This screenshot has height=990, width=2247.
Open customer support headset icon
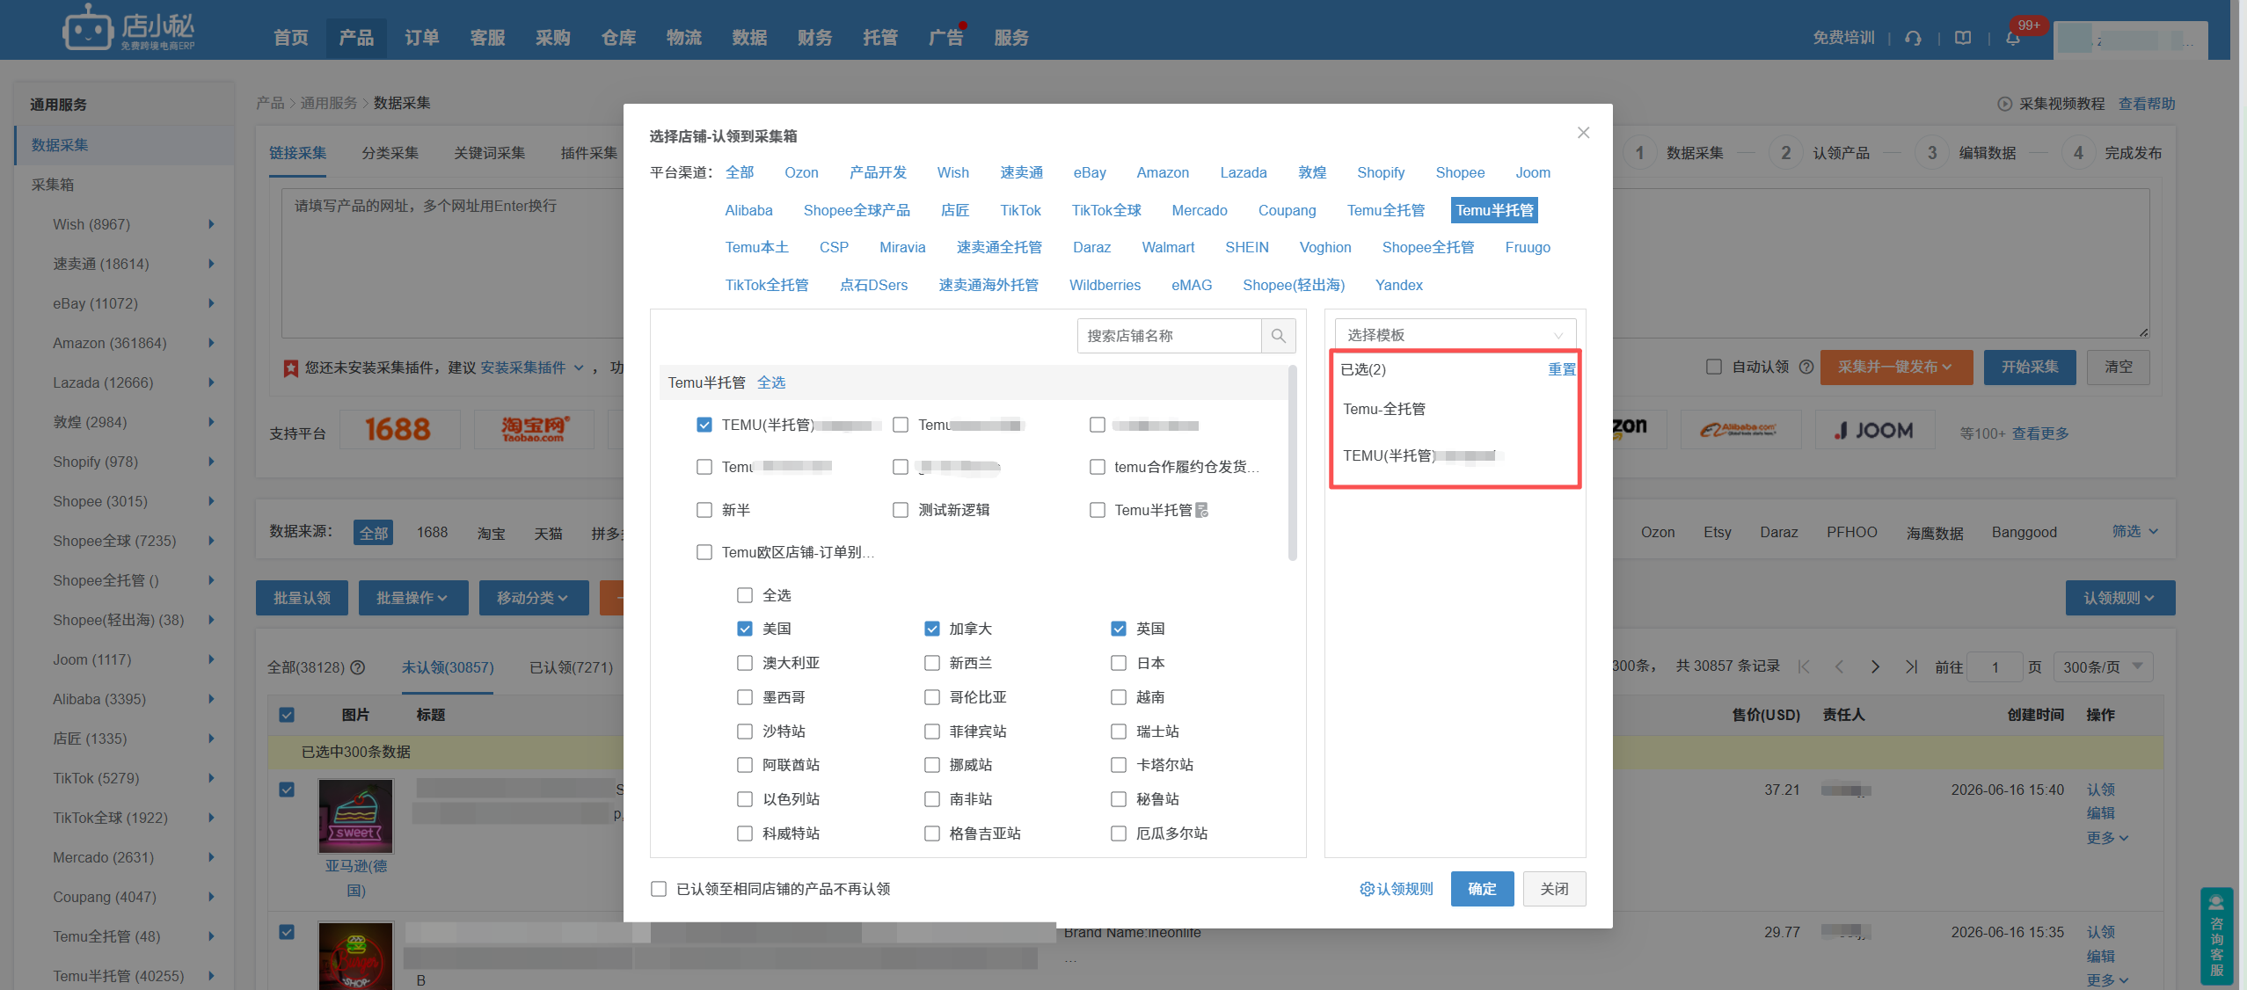[x=1913, y=38]
